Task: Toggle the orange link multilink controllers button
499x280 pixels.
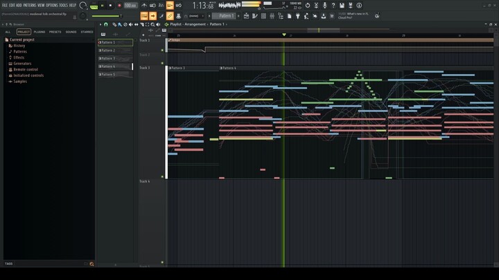Action: [x=170, y=16]
